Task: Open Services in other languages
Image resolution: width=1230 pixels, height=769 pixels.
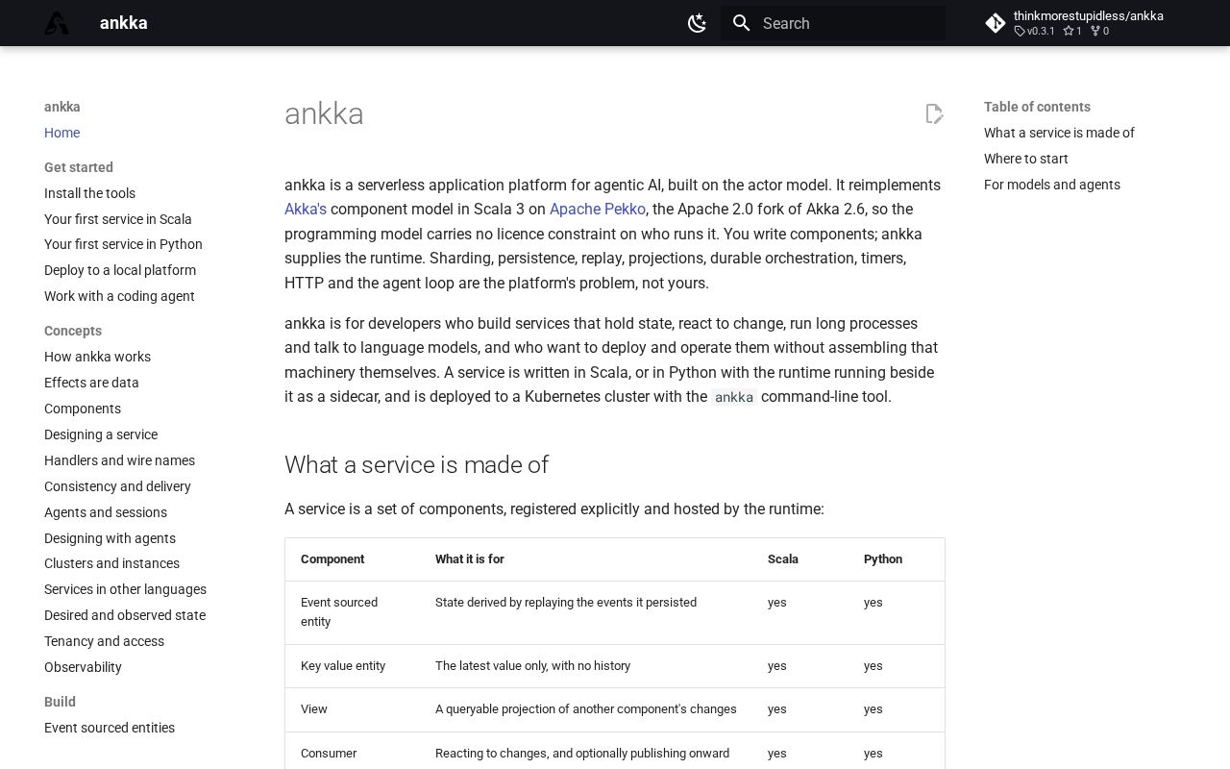Action: pos(125,589)
